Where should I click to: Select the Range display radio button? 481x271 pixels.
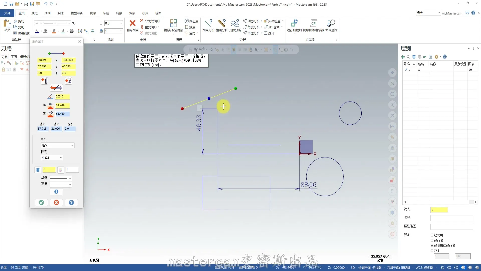pyautogui.click(x=432, y=251)
